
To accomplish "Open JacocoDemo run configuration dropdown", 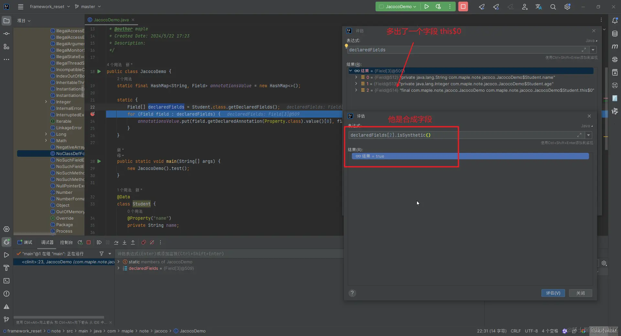I will [x=398, y=6].
